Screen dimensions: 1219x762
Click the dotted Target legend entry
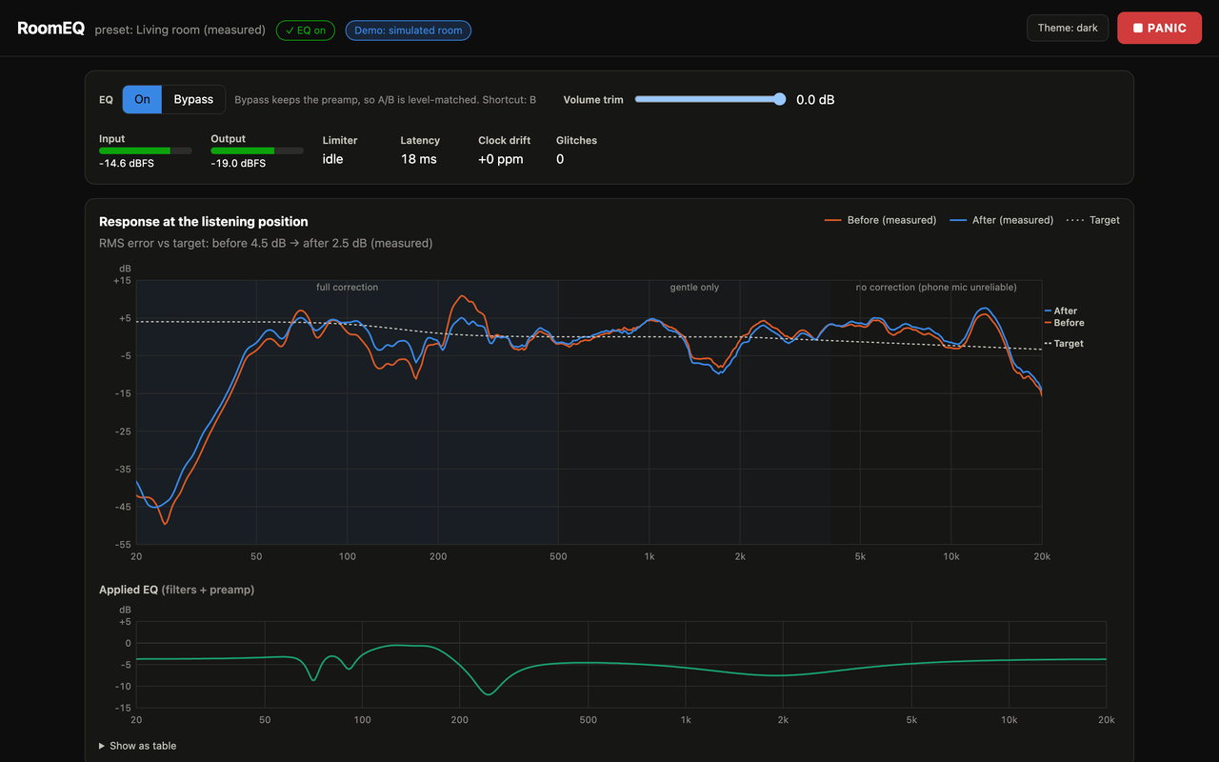point(1093,220)
